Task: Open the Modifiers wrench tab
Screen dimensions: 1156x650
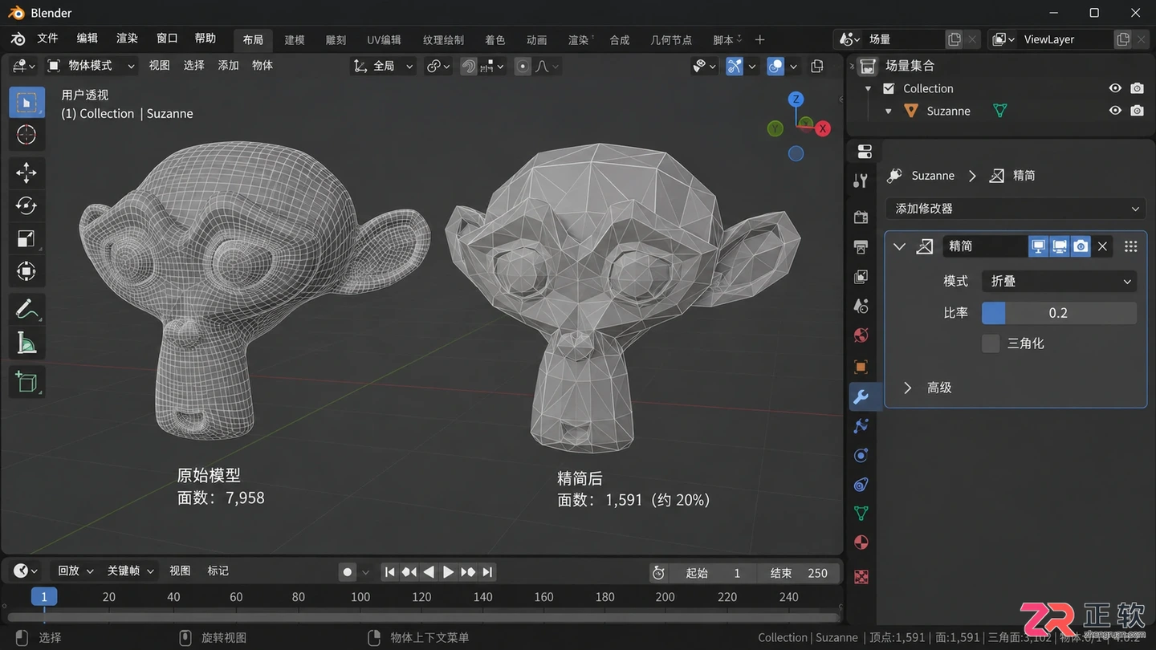Action: (861, 396)
